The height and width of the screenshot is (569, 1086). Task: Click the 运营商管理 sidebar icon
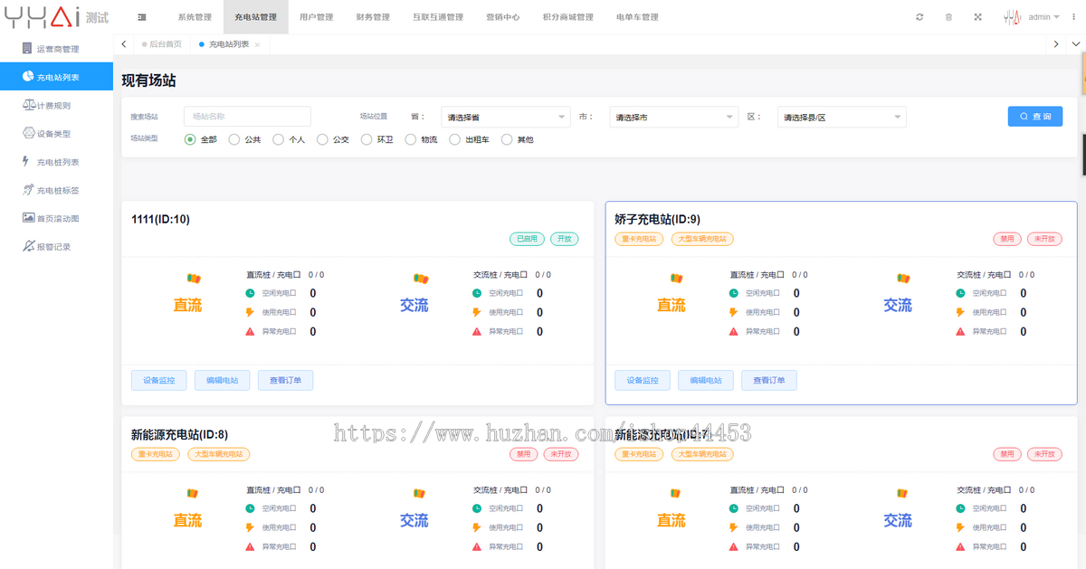28,49
